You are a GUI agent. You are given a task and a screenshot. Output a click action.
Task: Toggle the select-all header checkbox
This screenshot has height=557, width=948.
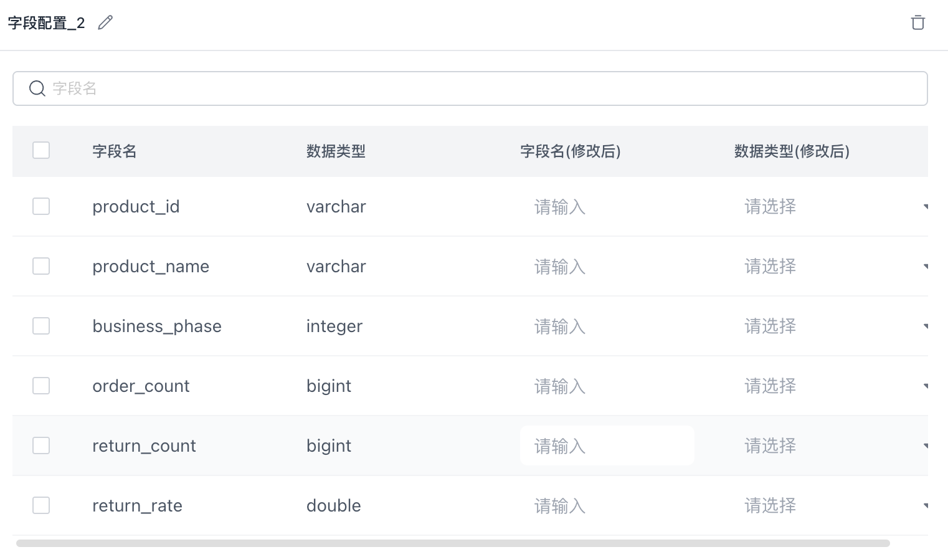(x=41, y=150)
